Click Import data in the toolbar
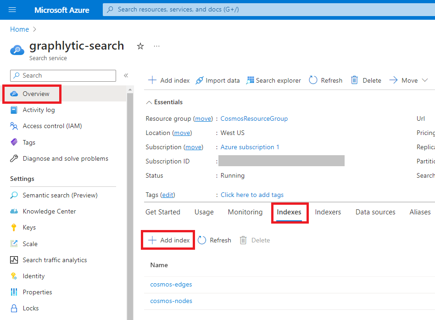Image resolution: width=435 pixels, height=320 pixels. click(x=217, y=80)
